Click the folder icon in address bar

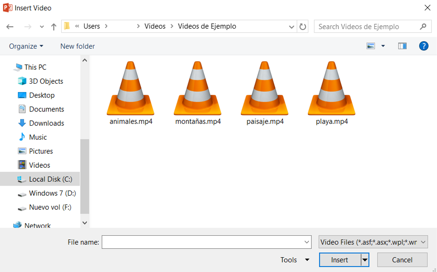click(x=67, y=26)
